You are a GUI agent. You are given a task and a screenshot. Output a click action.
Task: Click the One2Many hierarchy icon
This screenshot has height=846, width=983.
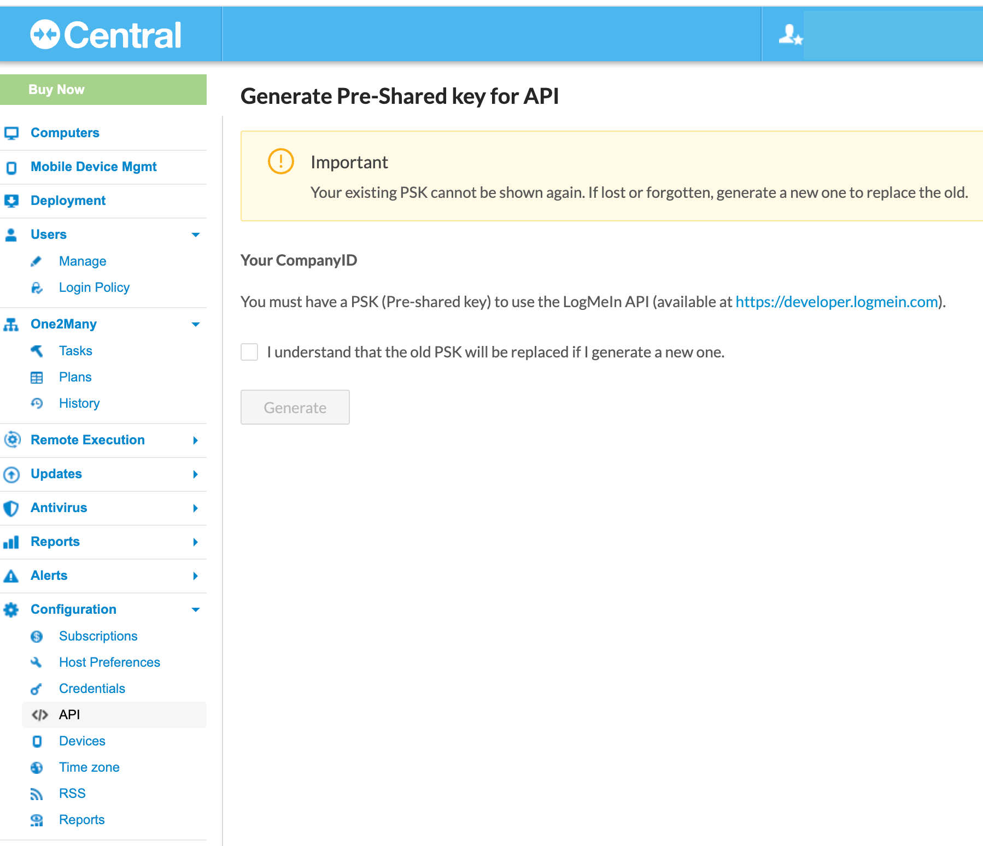click(x=11, y=325)
